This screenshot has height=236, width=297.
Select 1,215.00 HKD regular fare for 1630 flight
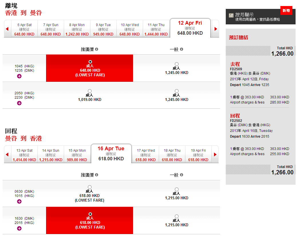pos(177,217)
